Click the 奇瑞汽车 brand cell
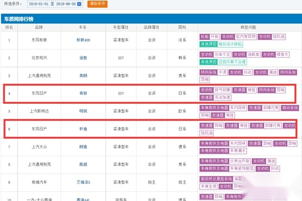302x201 pixels. 39,182
